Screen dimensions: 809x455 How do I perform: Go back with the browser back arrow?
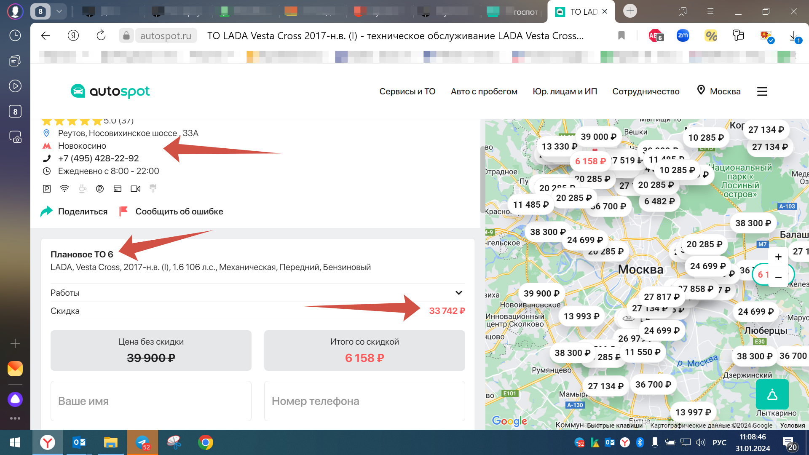tap(46, 36)
